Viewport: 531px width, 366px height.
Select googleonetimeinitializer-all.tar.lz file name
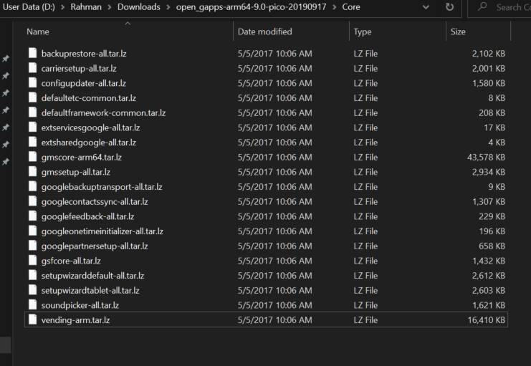102,231
